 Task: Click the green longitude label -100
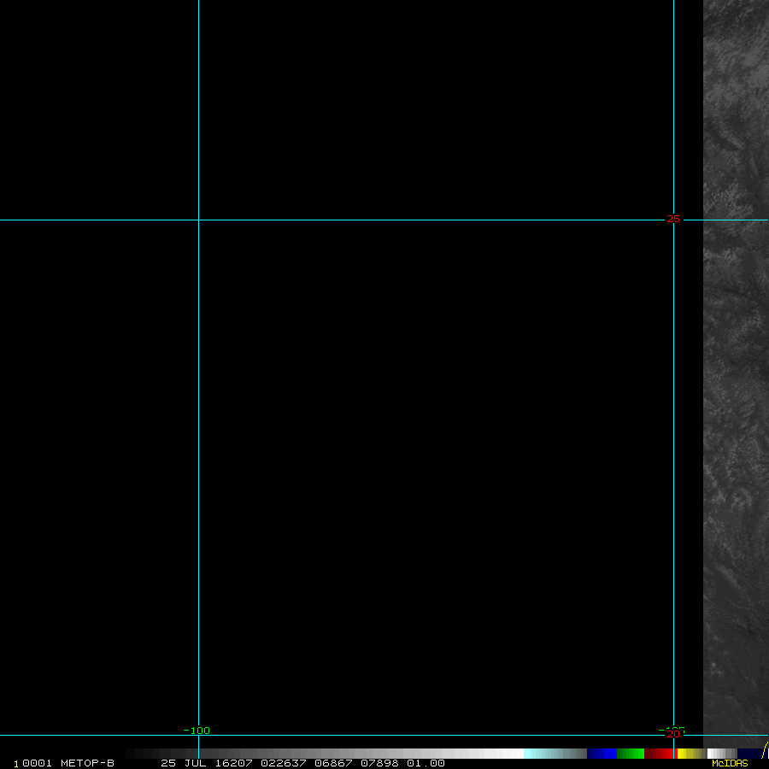point(197,731)
